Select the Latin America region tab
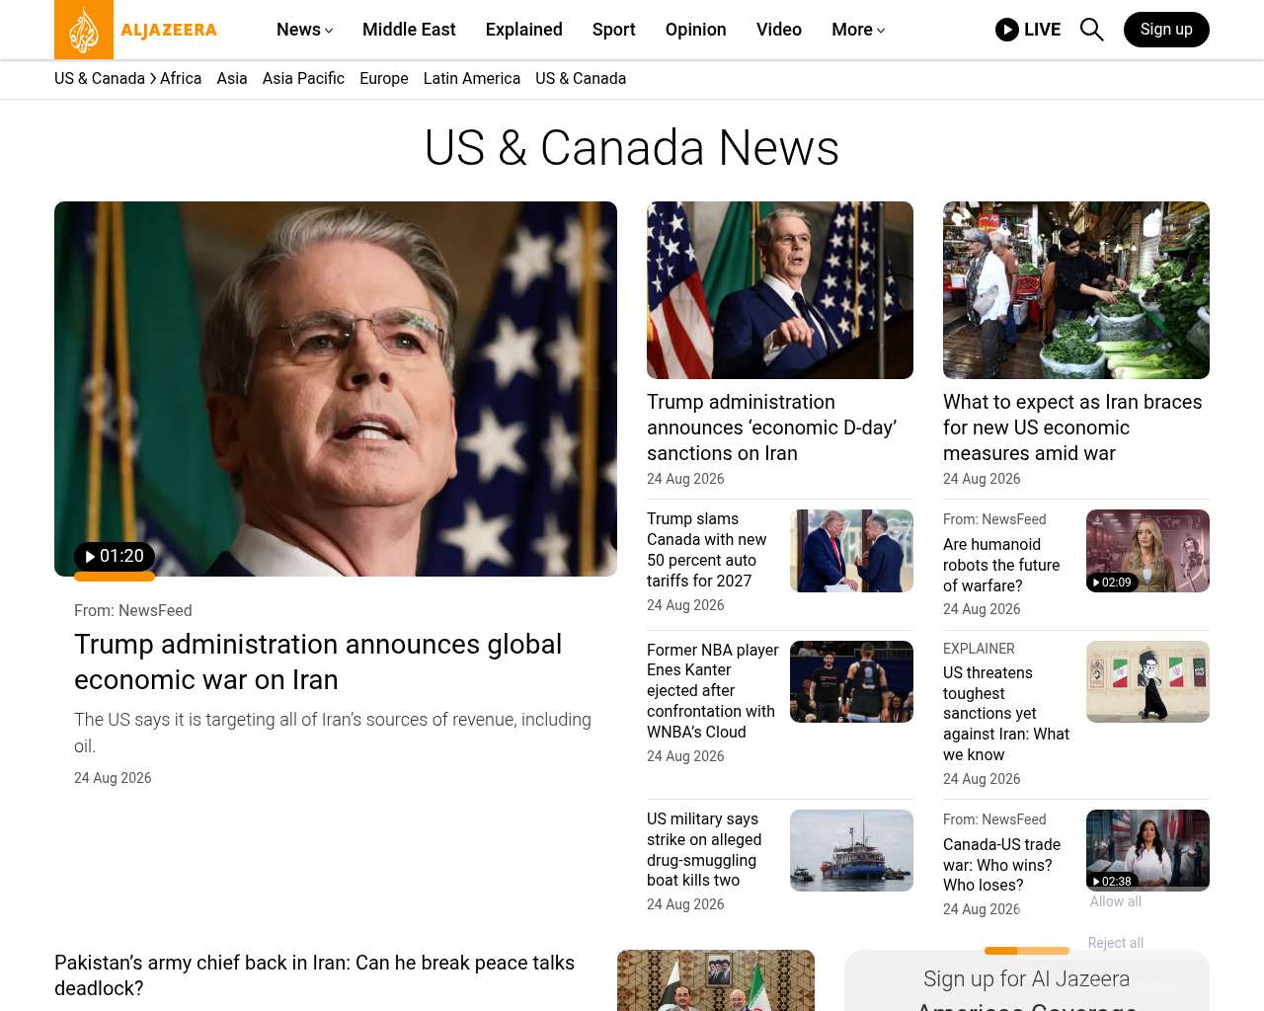 point(472,79)
